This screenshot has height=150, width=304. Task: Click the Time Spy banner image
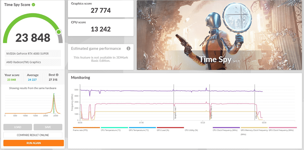click(219, 35)
